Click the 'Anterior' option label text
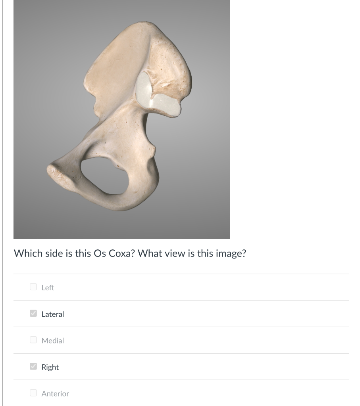 pos(55,393)
